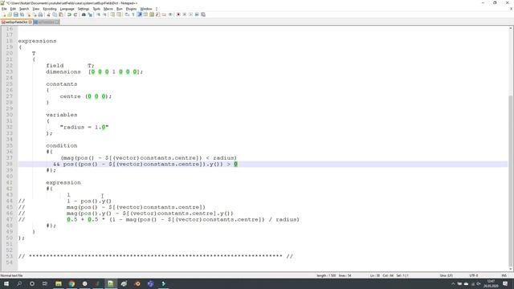The image size is (514, 289).
Task: Create a new file with the New toolbar icon
Action: [x=4, y=14]
